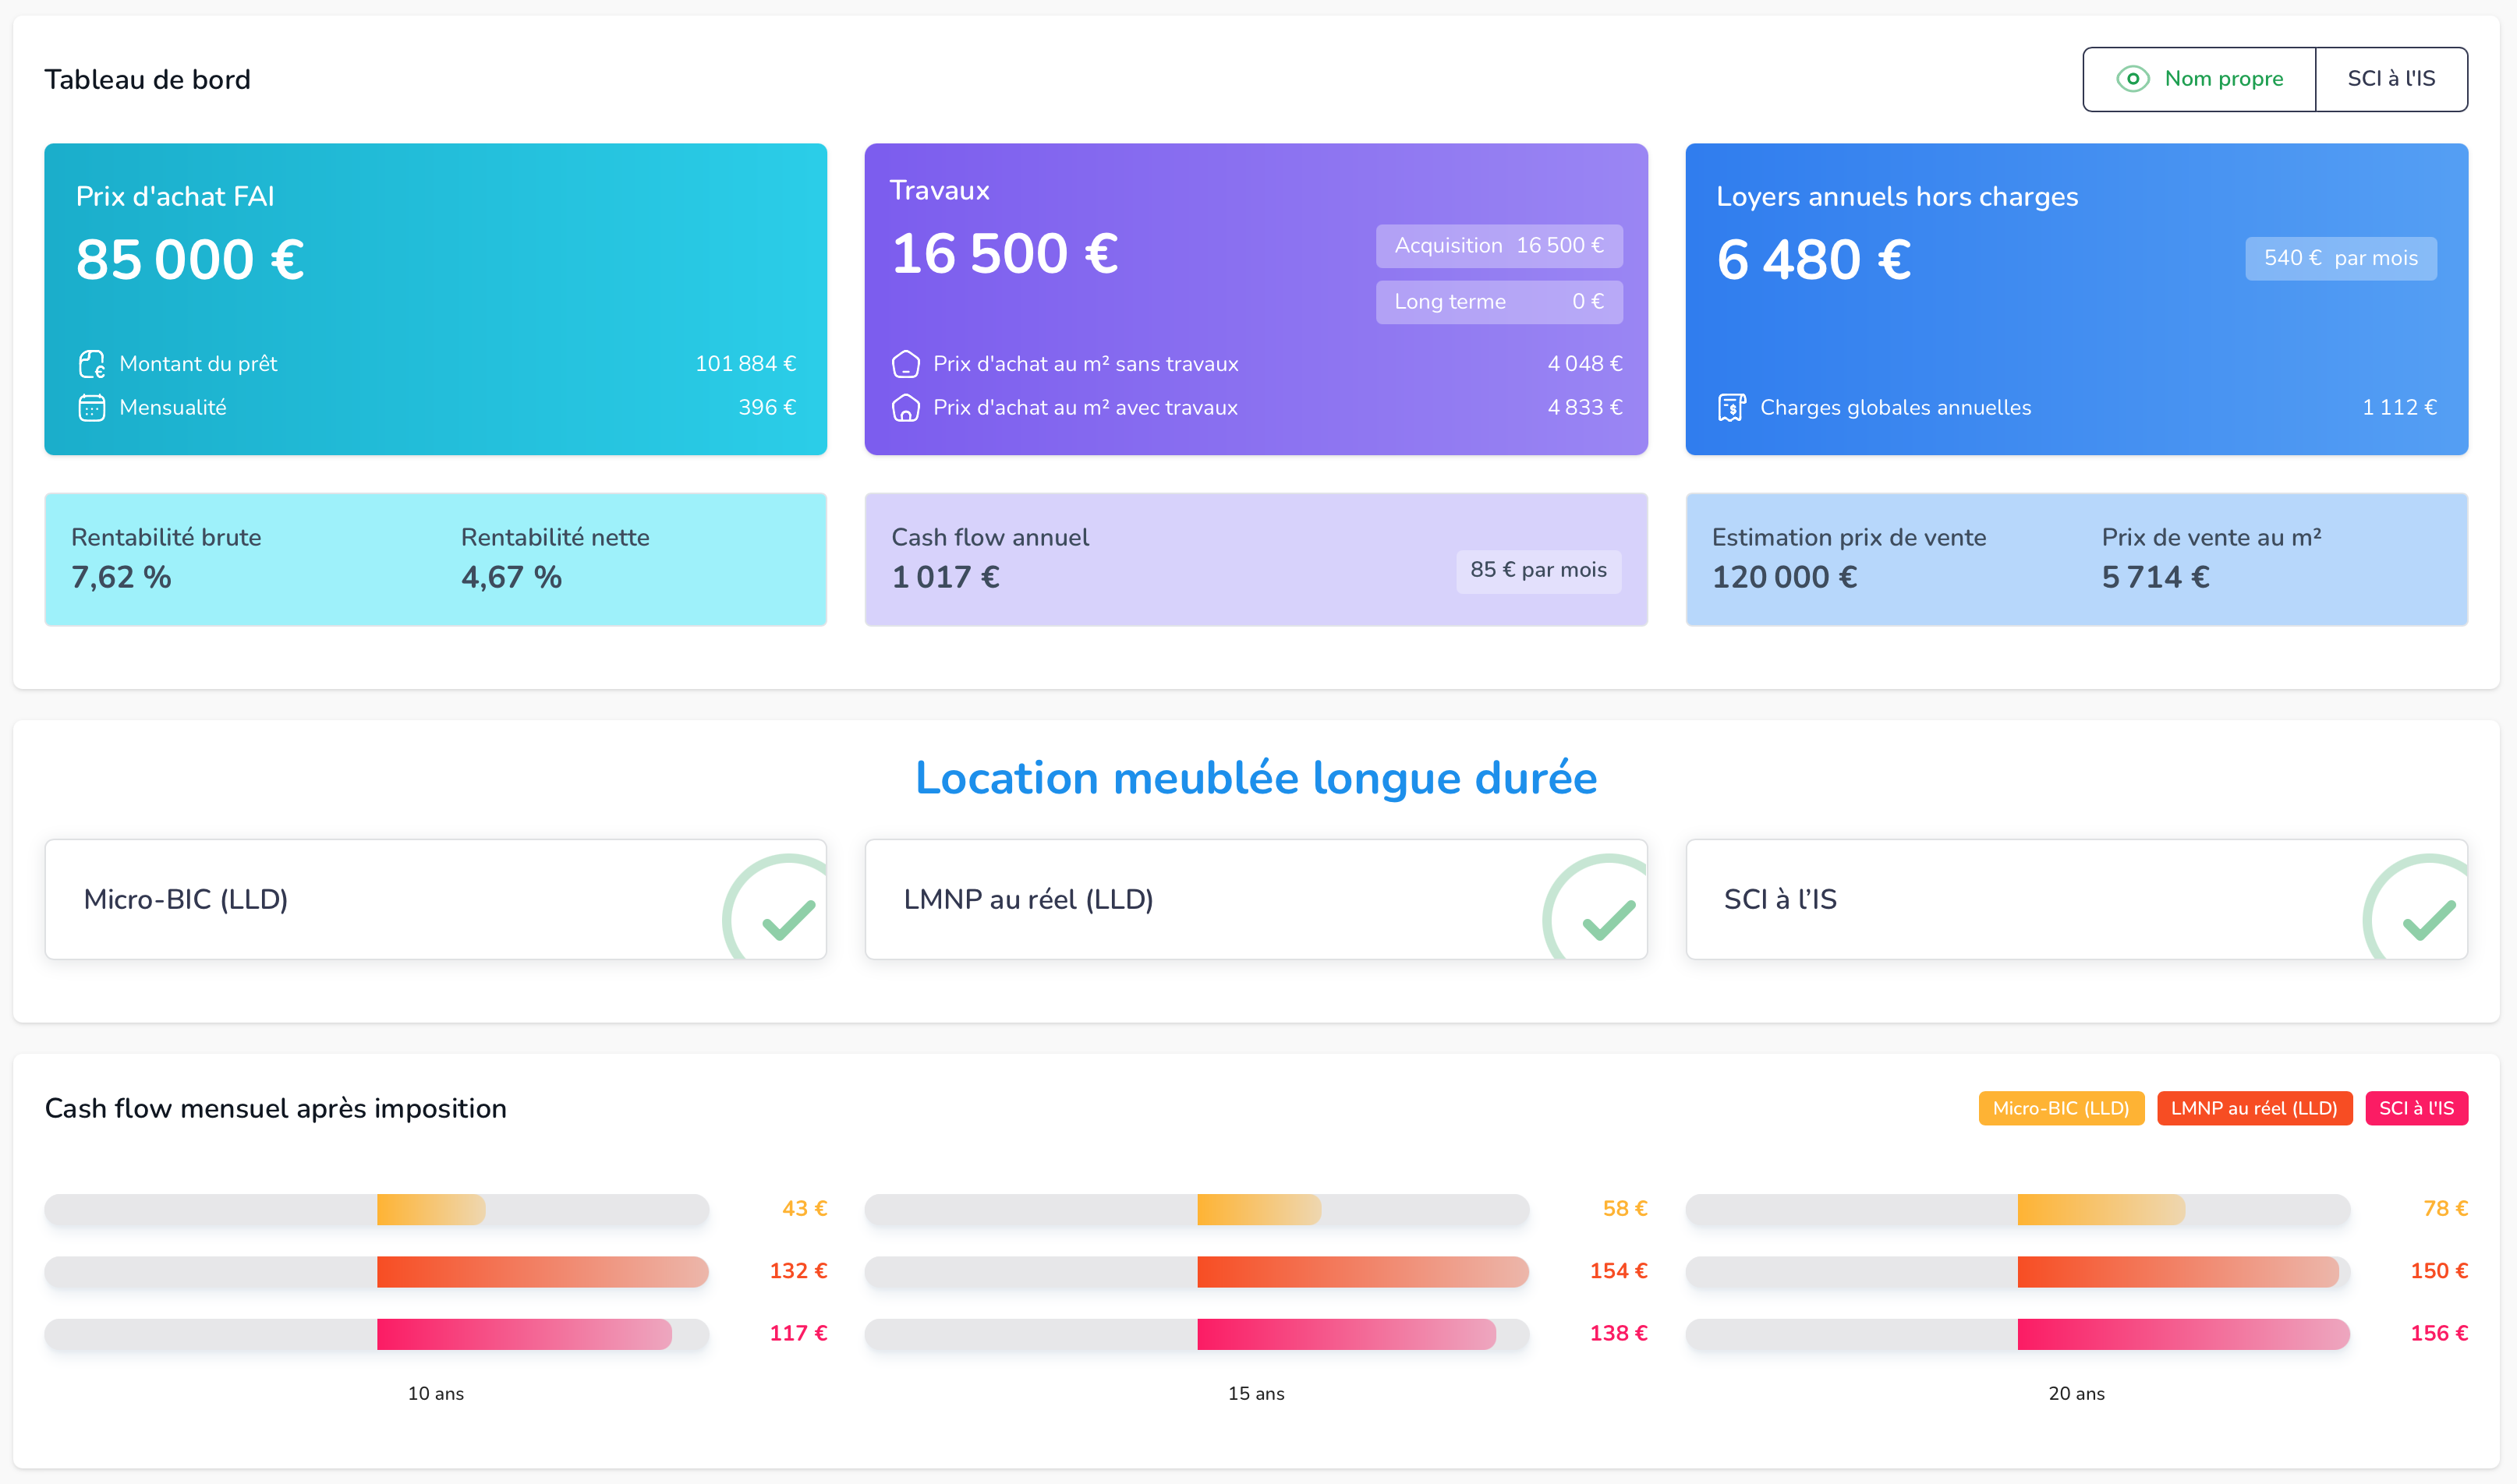Click the 10 ans Micro-BIC orange bar
The height and width of the screenshot is (1484, 2517).
430,1209
